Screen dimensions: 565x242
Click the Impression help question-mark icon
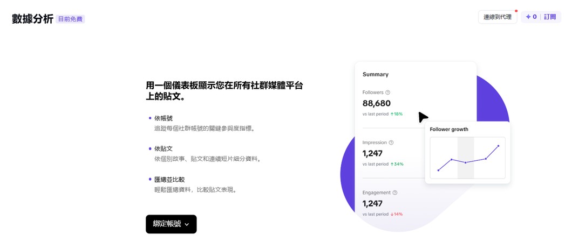click(391, 143)
